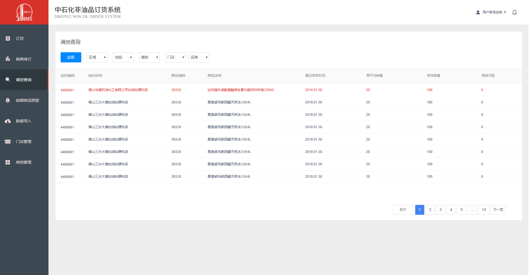The width and height of the screenshot is (529, 275).
Task: Click the 订货 clipboard icon
Action: pos(8,38)
